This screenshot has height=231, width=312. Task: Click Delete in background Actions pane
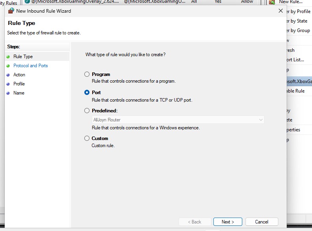click(x=289, y=120)
